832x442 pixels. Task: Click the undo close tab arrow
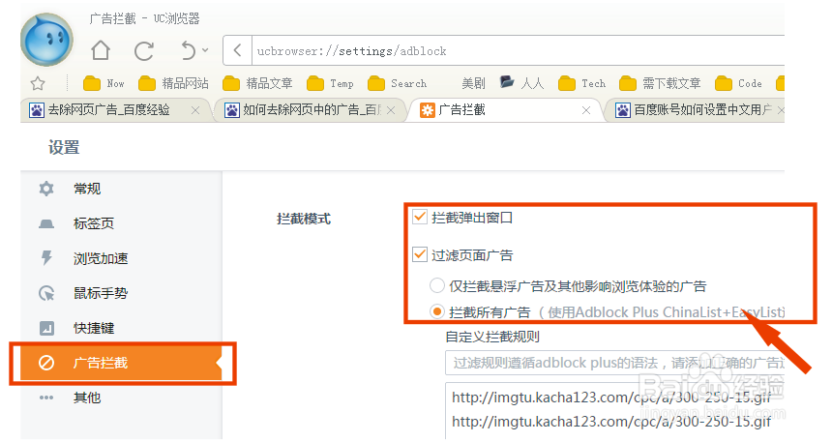pos(188,51)
